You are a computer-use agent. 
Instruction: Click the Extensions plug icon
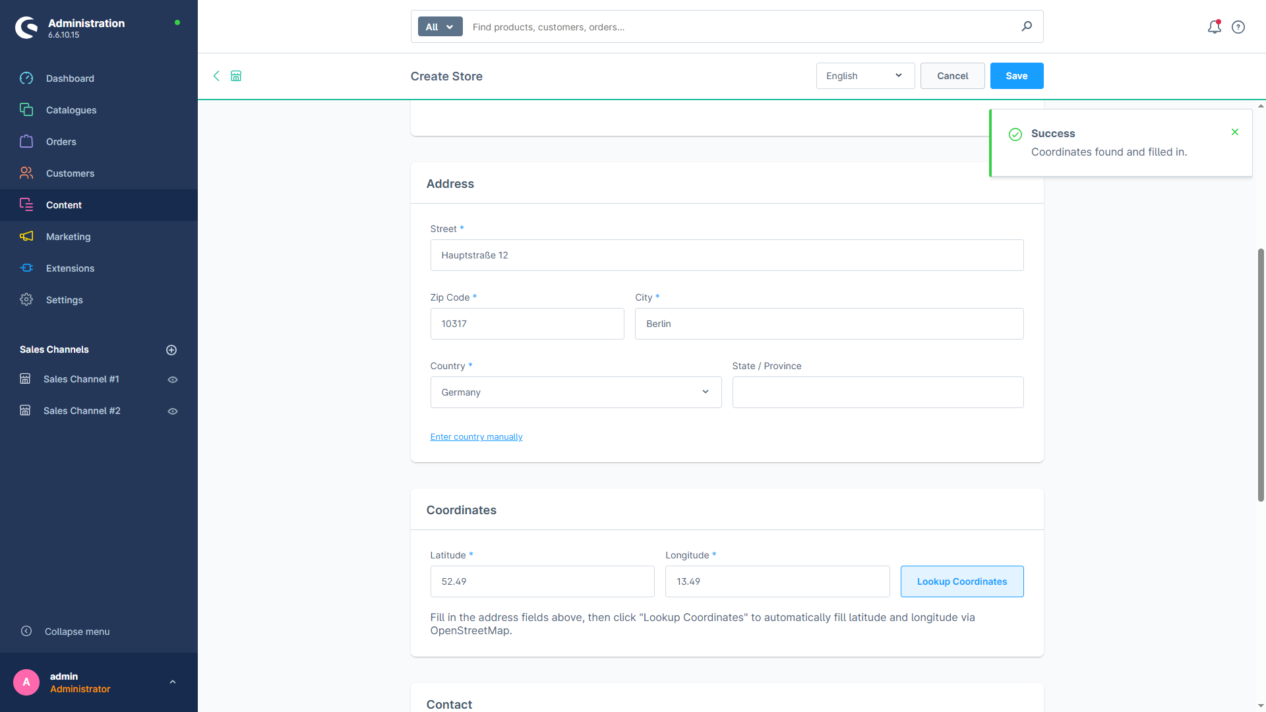26,268
